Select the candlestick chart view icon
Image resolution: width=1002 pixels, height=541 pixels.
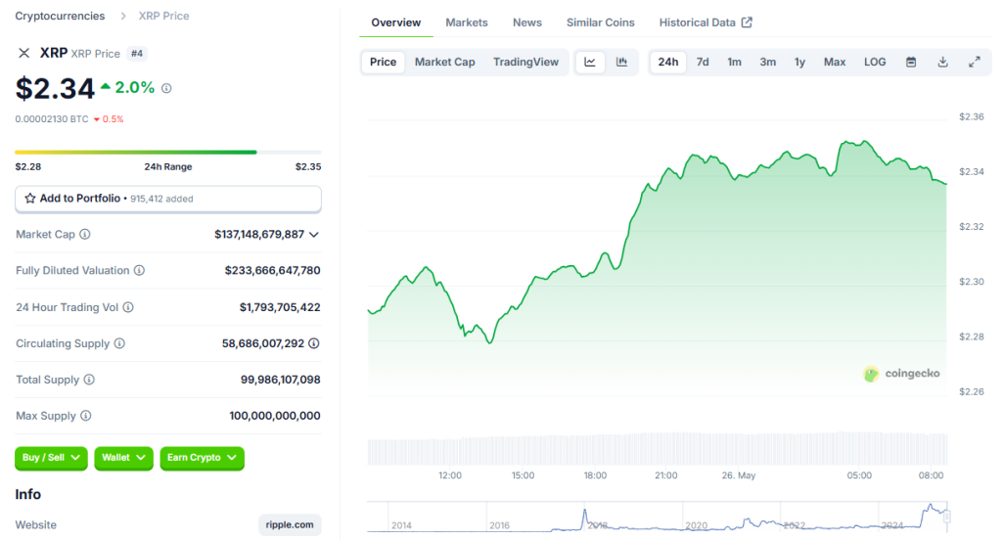tap(621, 62)
